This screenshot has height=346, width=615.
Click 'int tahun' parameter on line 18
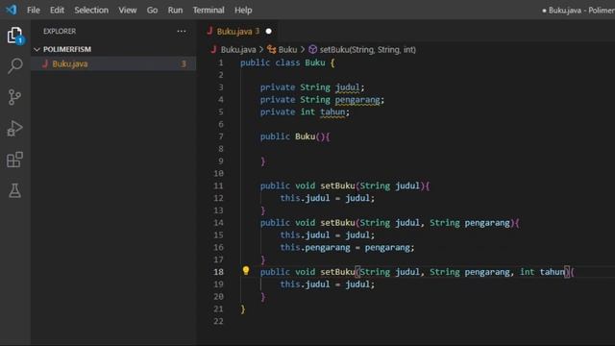[x=542, y=272]
